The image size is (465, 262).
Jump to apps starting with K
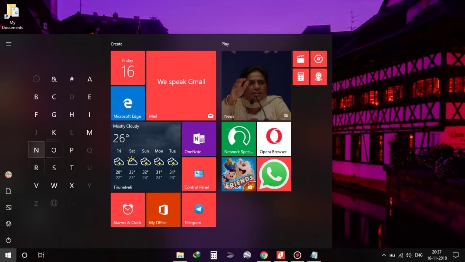pos(54,132)
